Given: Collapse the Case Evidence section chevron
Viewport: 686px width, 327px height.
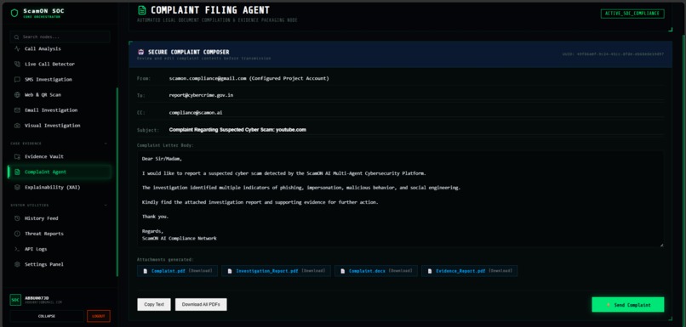Looking at the screenshot, I should [106, 144].
